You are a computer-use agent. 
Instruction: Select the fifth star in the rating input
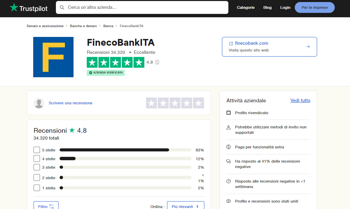pyautogui.click(x=199, y=103)
